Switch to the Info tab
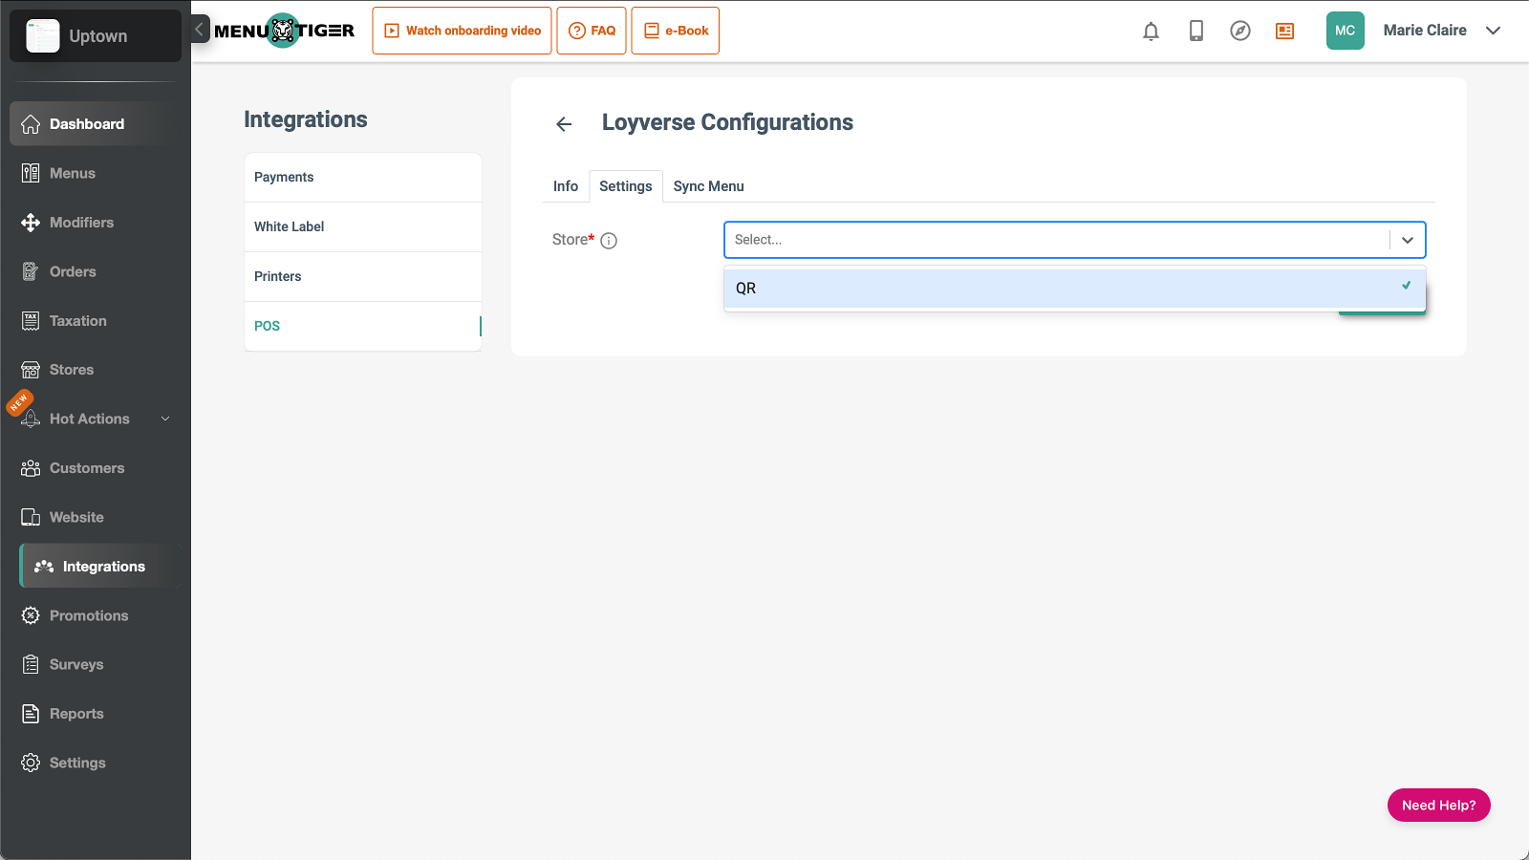 coord(566,186)
